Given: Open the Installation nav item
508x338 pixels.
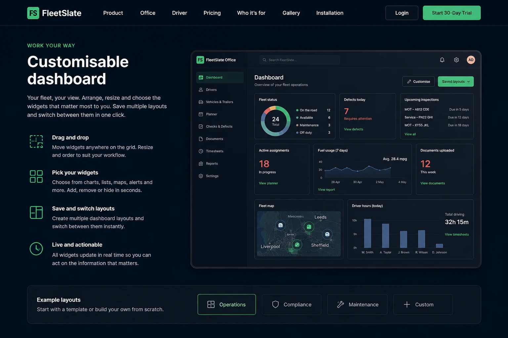Looking at the screenshot, I should pos(330,13).
